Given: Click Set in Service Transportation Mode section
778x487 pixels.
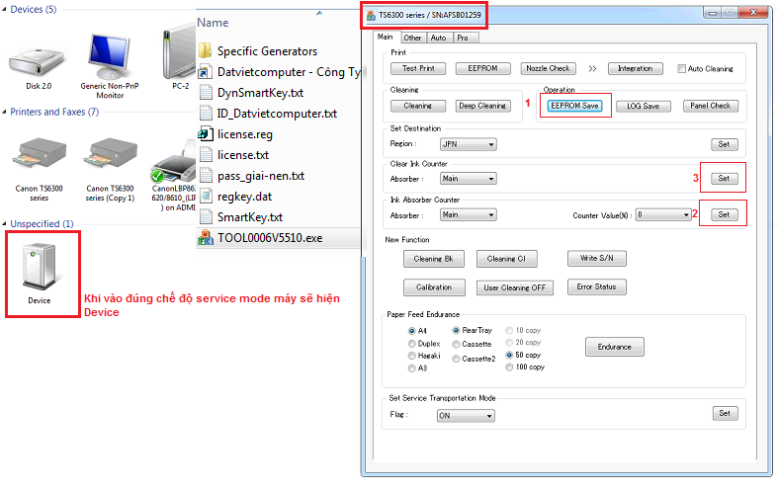Looking at the screenshot, I should coord(725,414).
